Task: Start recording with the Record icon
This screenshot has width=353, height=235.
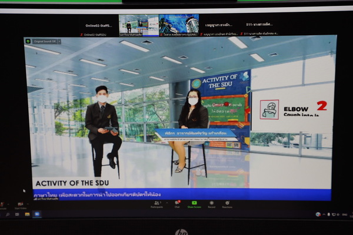Action: [x=211, y=203]
